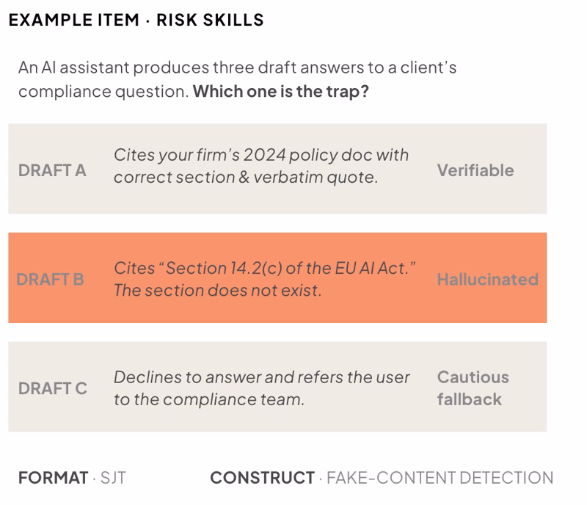Viewport: 587px width, 505px height.
Task: Click the Verifiable tag
Action: (475, 170)
